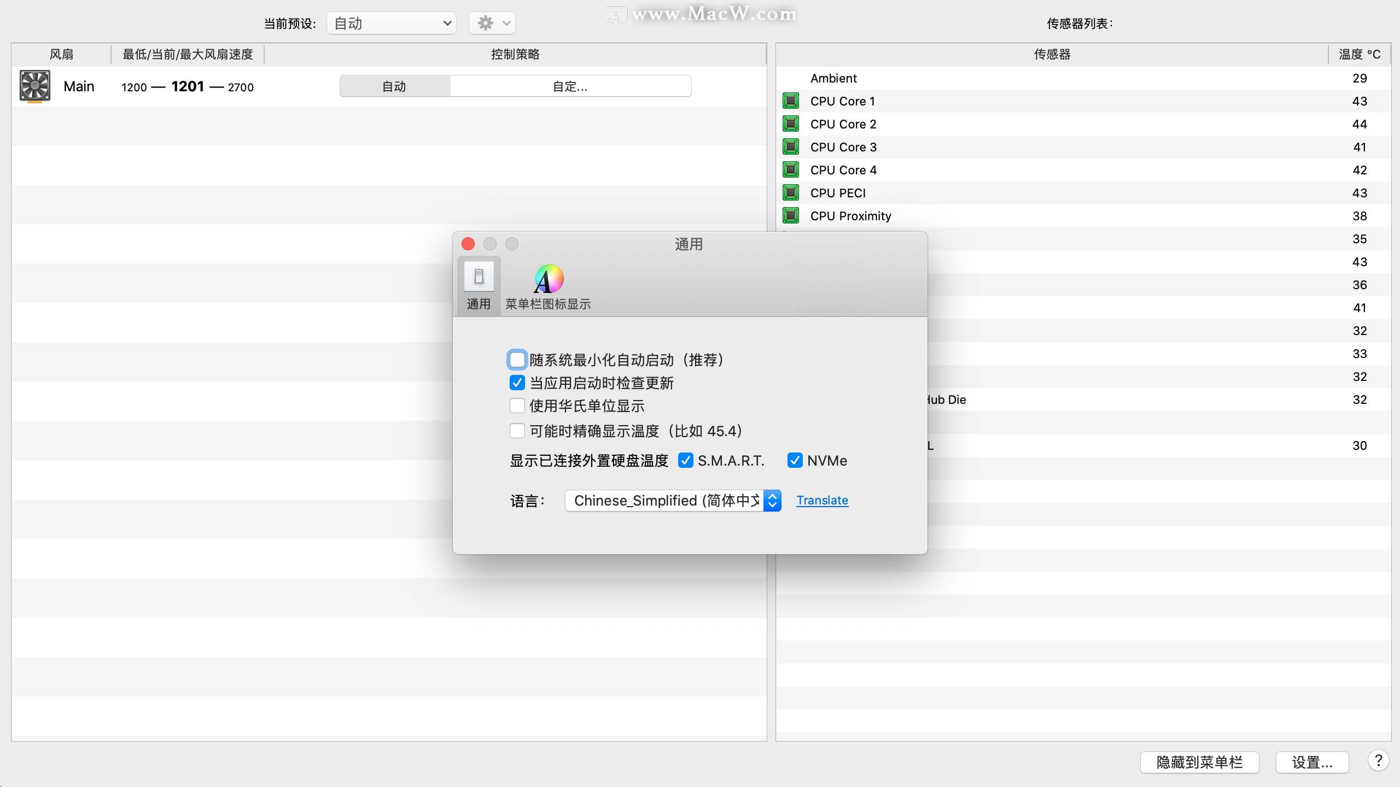Click 隐藏到菜单栏 button
This screenshot has height=787, width=1400.
coord(1199,762)
